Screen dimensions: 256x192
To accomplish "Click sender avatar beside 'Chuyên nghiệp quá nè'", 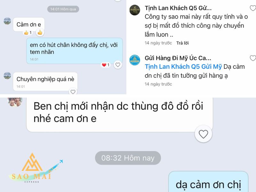I will click(x=7, y=76).
